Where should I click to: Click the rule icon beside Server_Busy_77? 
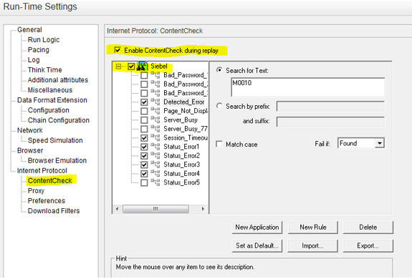coord(155,129)
